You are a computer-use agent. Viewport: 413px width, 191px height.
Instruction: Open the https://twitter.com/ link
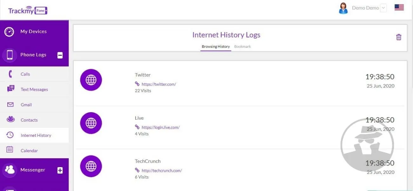coord(159,84)
